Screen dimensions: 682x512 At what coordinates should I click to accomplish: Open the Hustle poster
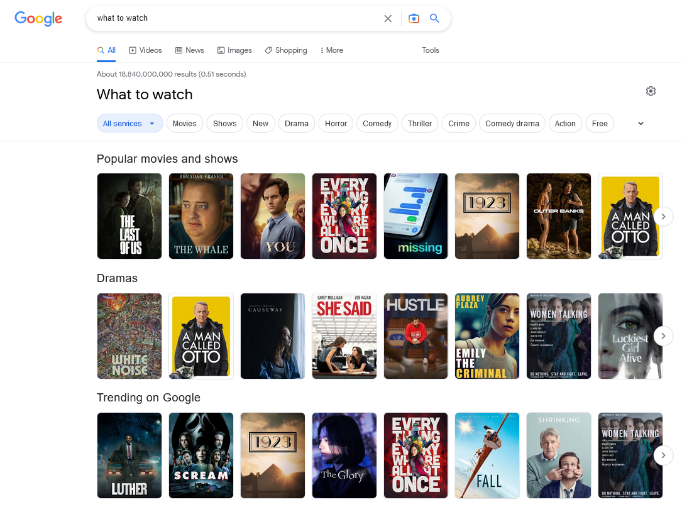click(416, 336)
